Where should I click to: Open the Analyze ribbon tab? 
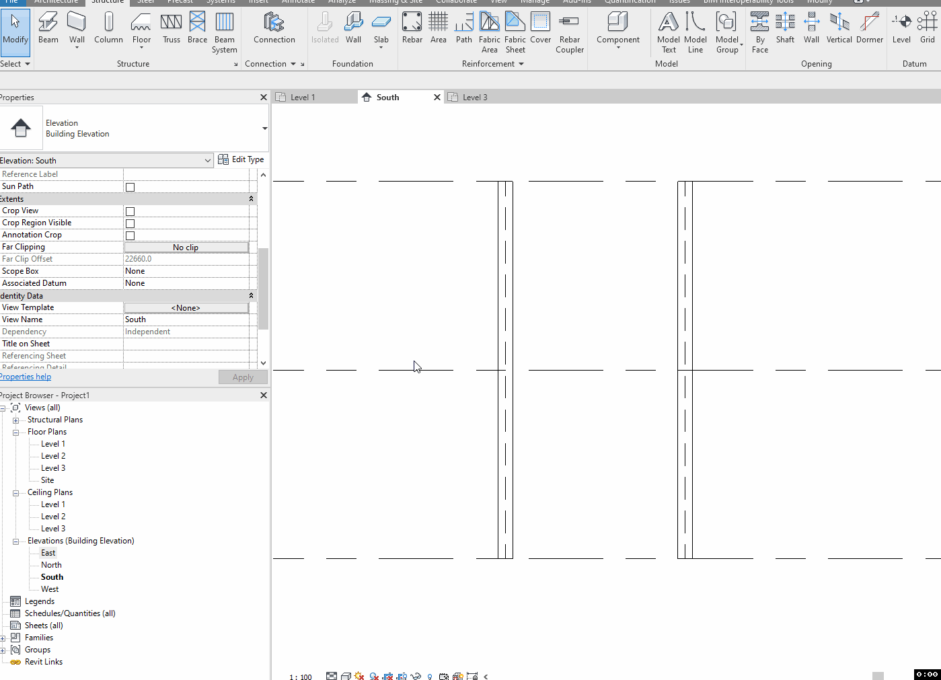[x=342, y=3]
